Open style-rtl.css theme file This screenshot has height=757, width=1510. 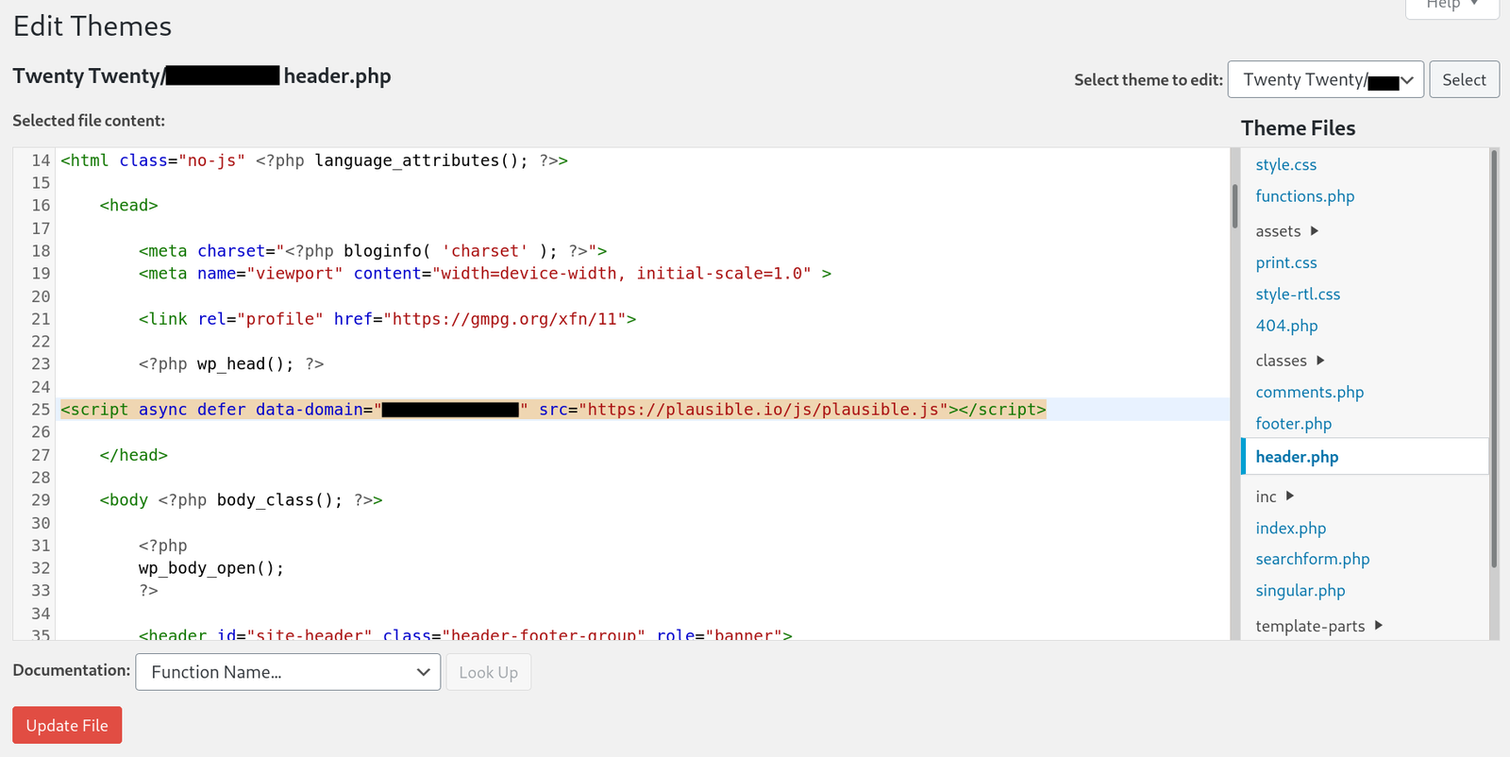pyautogui.click(x=1298, y=294)
